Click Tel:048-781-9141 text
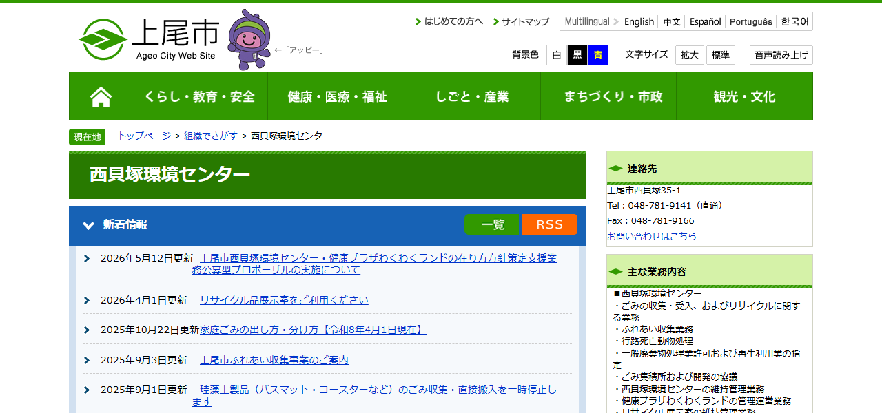This screenshot has height=413, width=882. 666,205
